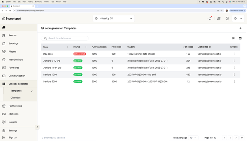Select the 430 codes cell for Seniors 1000
Viewport: 247px width, 141px height.
click(188, 75)
